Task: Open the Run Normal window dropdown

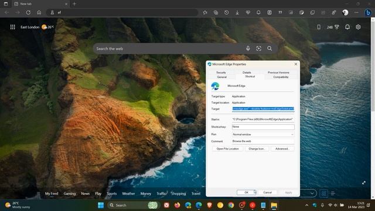Action: point(263,134)
